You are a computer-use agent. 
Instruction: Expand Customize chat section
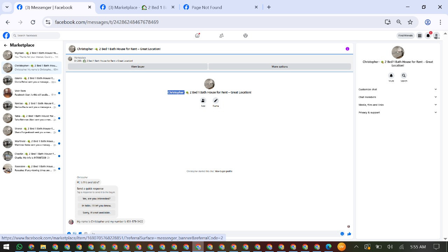click(398, 89)
